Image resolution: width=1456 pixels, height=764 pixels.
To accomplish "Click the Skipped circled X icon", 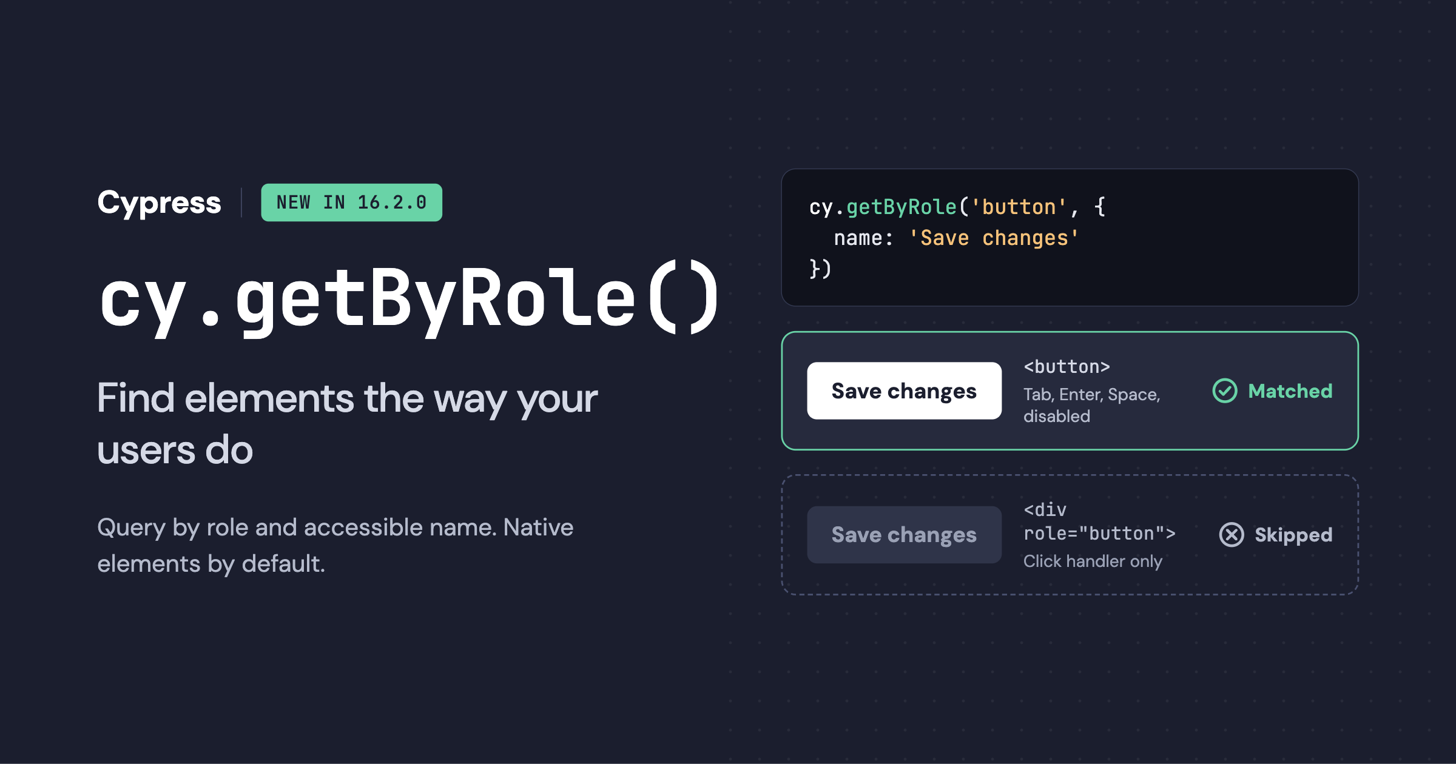I will 1232,535.
